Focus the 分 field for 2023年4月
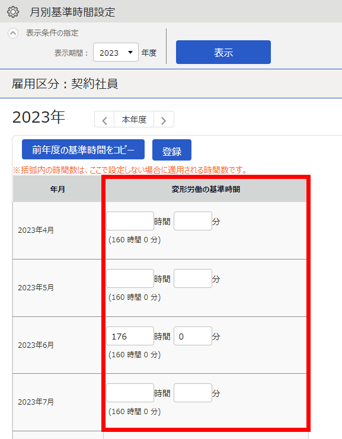 coord(193,221)
